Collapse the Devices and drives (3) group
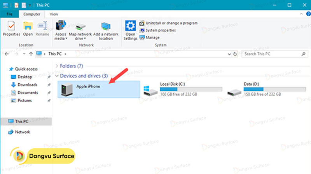The width and height of the screenshot is (311, 174). pyautogui.click(x=57, y=76)
